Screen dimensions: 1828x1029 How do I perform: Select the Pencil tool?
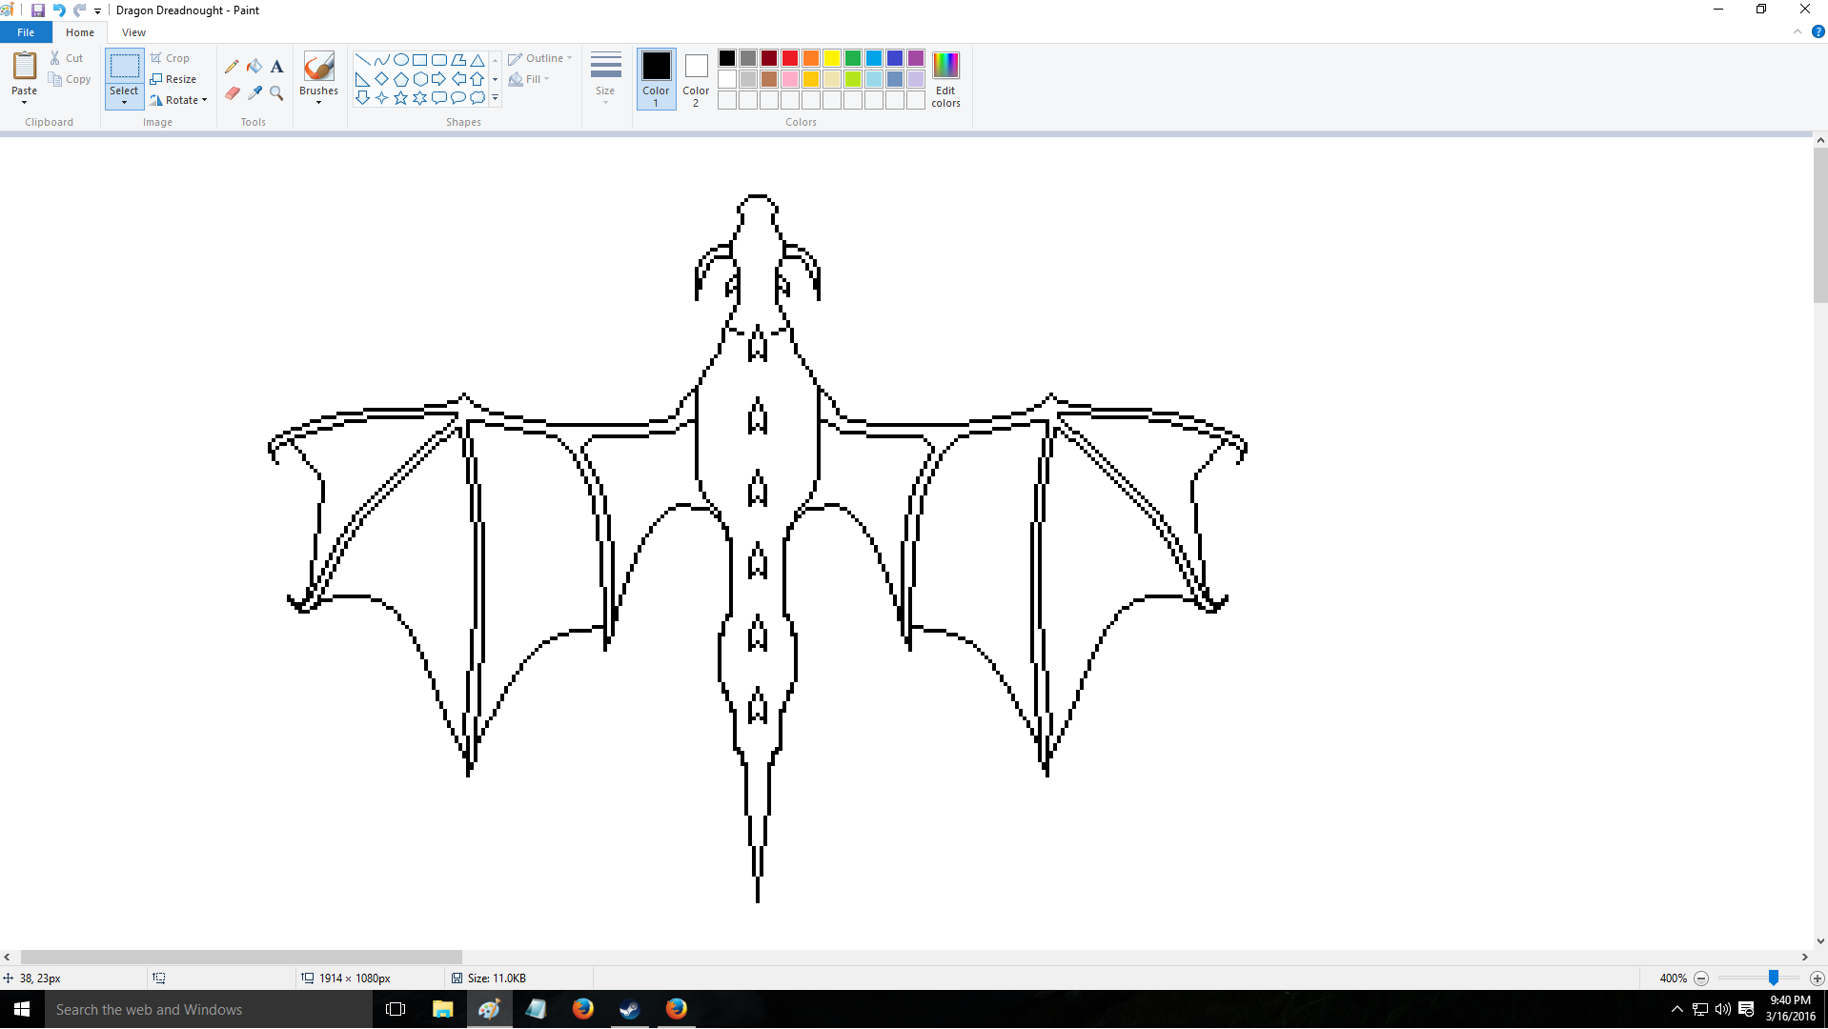[232, 67]
